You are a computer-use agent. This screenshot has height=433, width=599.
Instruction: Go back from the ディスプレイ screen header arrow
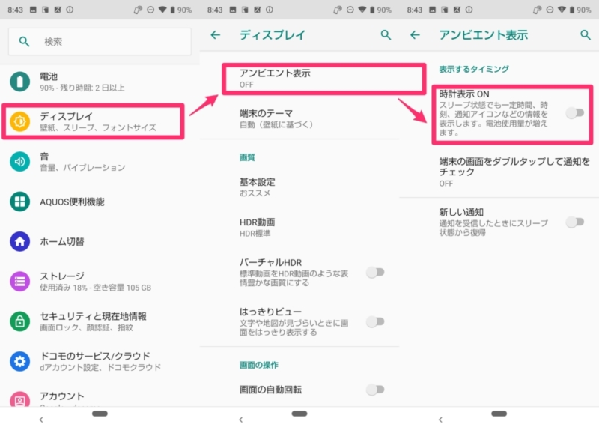coord(216,35)
